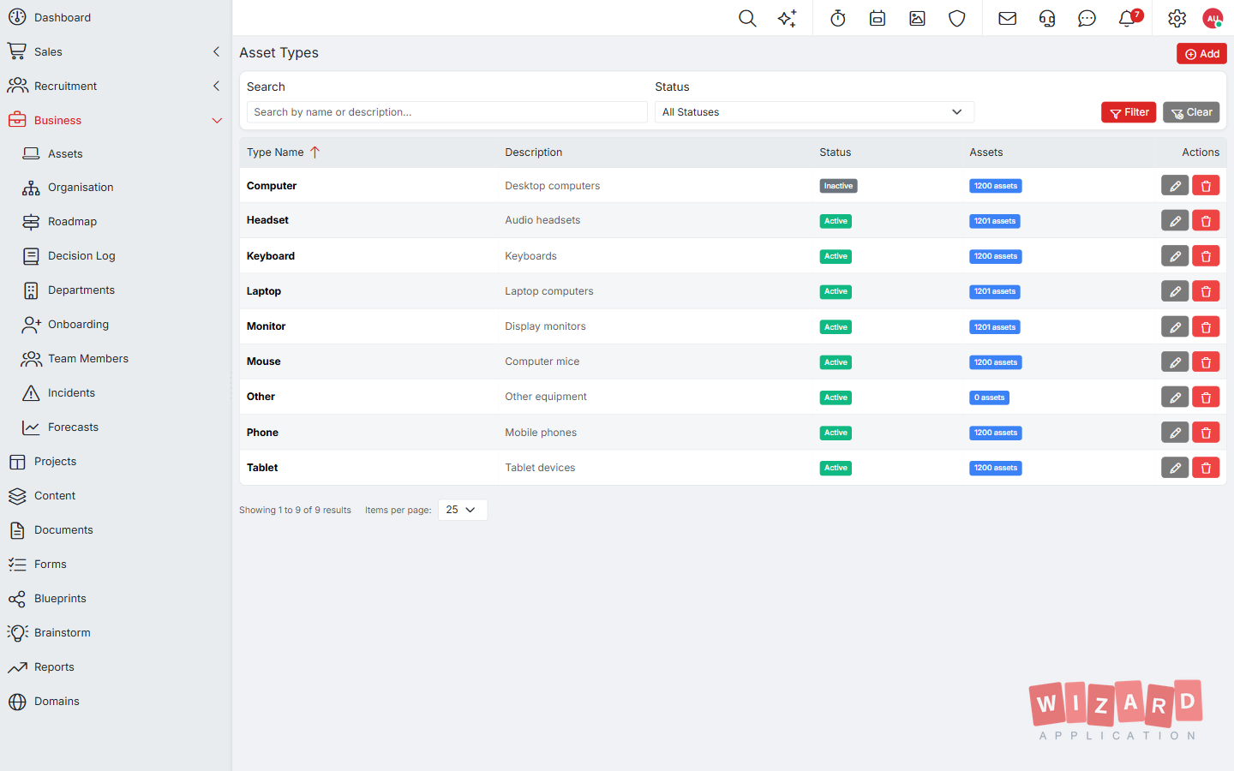Change items per page dropdown showing 25
This screenshot has height=771, width=1234.
tap(463, 510)
